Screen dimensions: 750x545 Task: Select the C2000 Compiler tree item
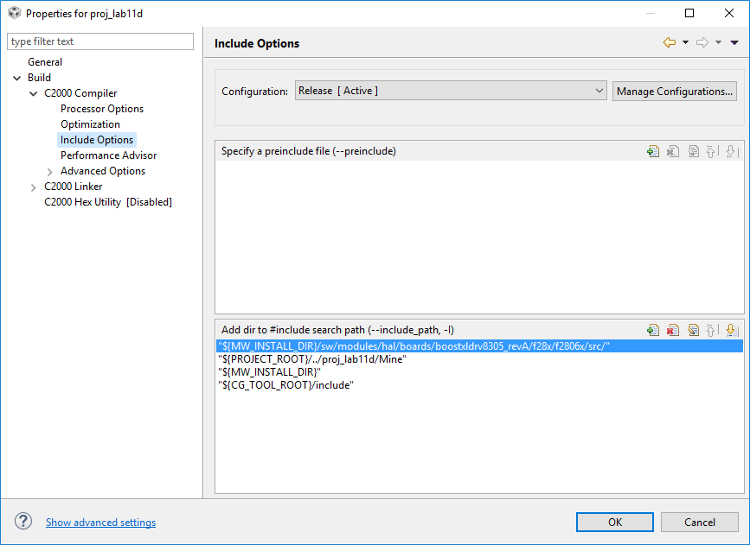click(80, 93)
